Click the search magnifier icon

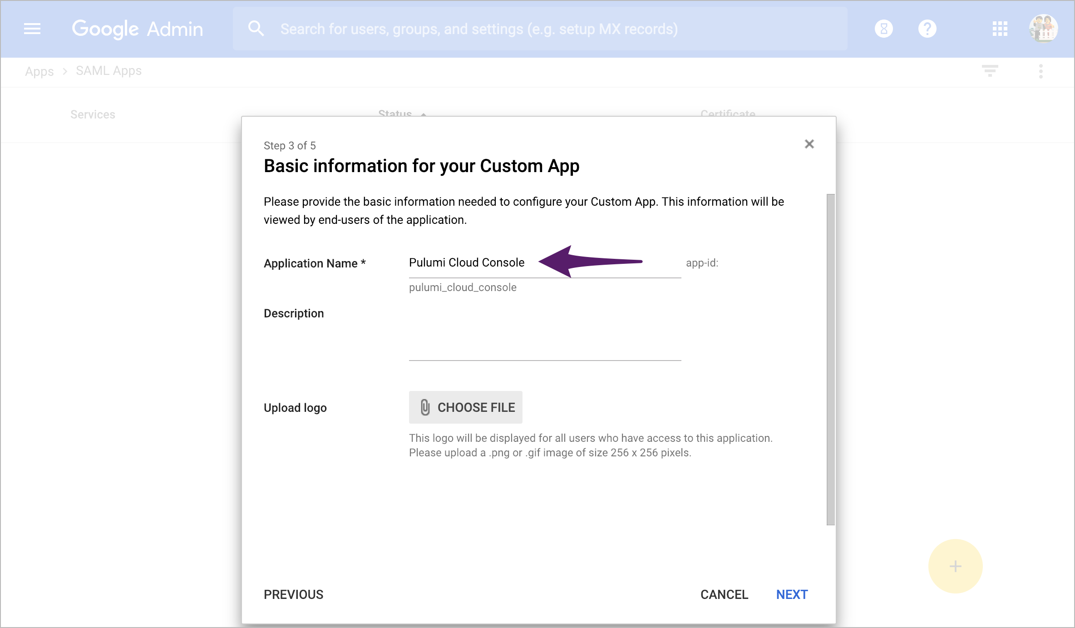point(256,28)
